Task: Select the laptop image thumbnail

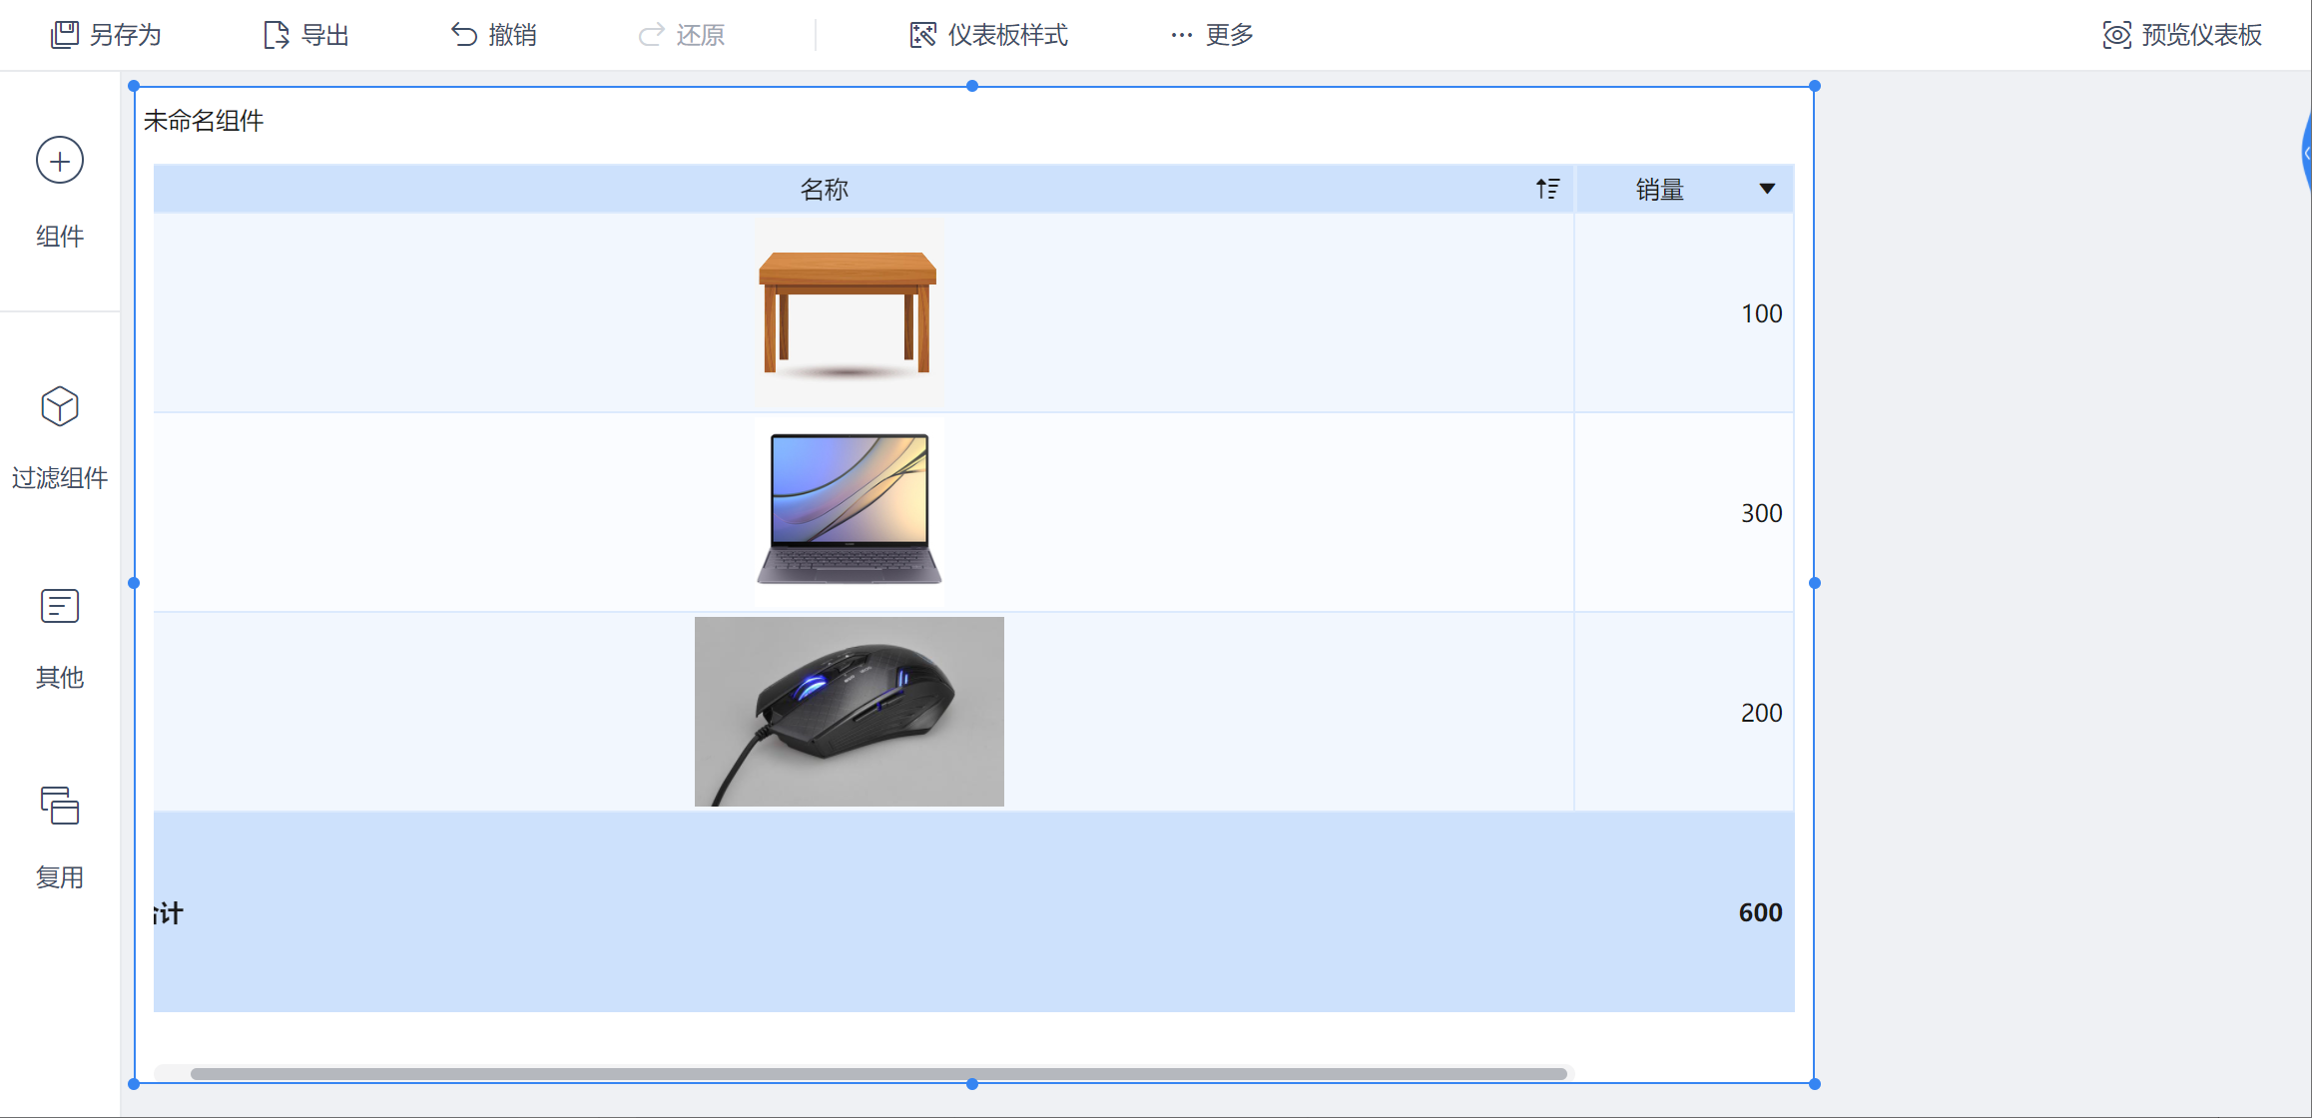Action: (x=849, y=510)
